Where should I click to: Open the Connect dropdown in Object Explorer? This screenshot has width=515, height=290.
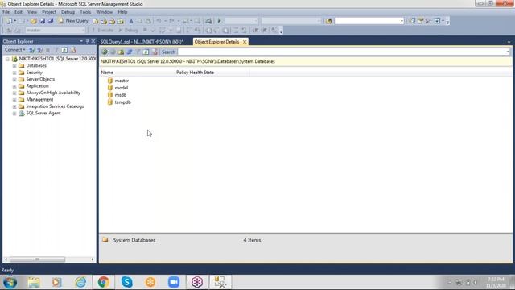(14, 50)
